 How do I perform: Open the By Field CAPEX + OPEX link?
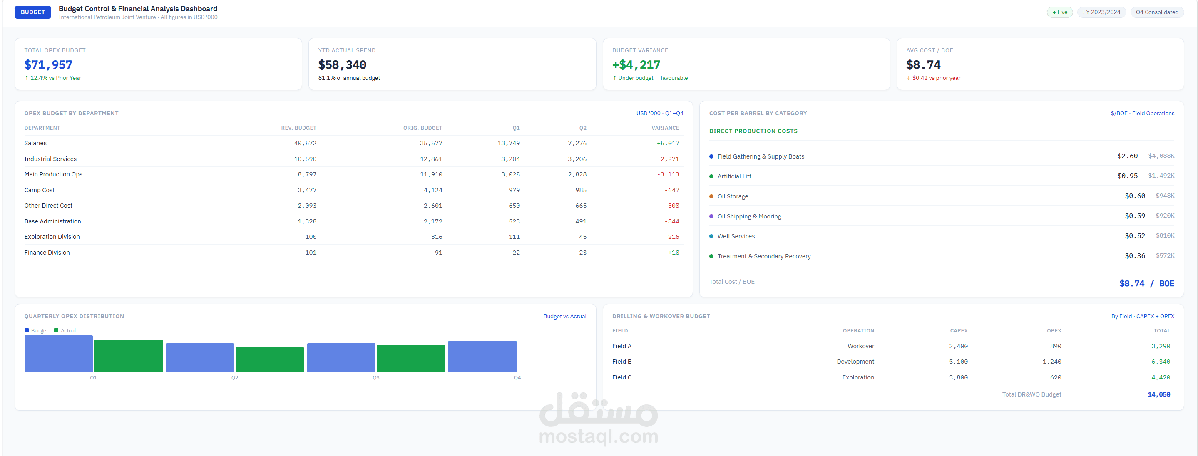click(1142, 316)
